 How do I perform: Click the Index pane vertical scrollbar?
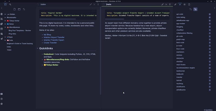pos(100,51)
